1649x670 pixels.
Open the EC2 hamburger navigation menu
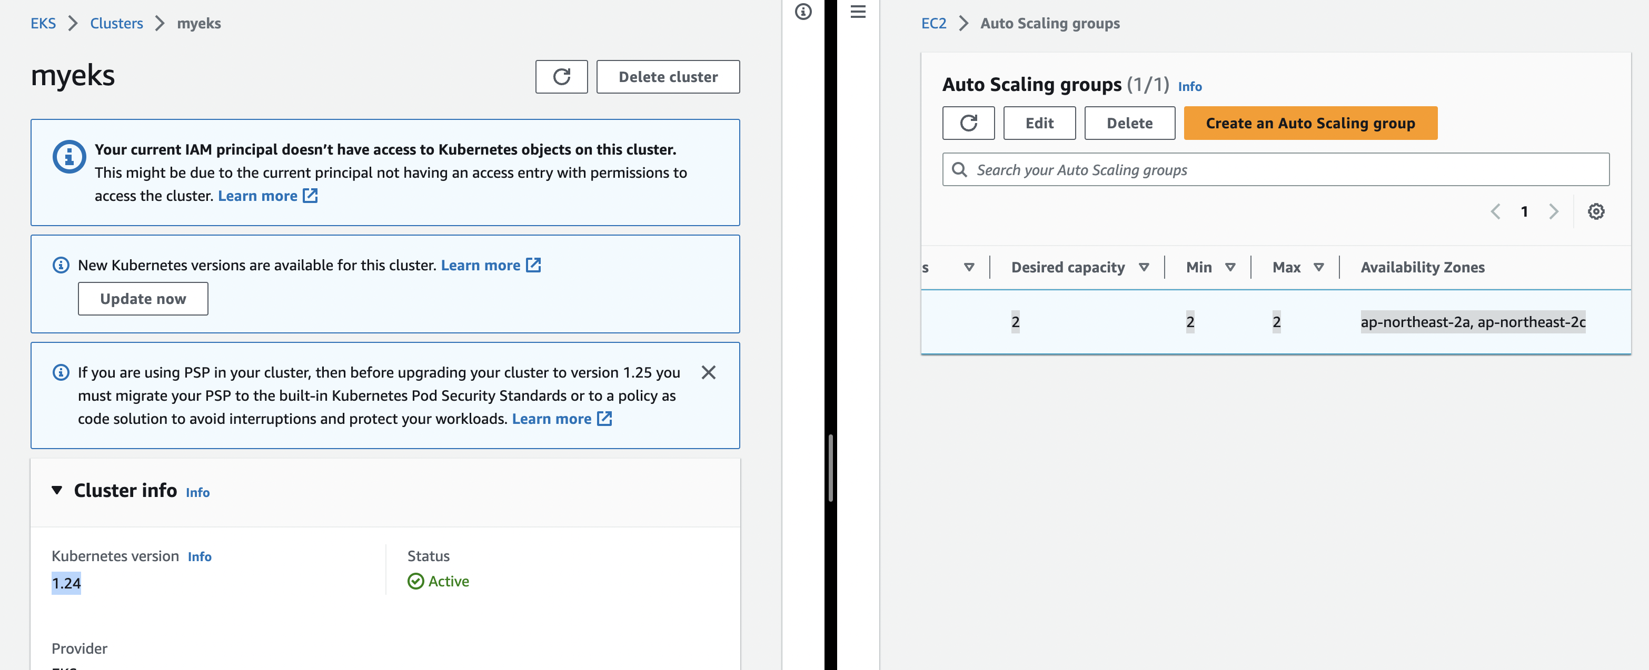tap(858, 12)
